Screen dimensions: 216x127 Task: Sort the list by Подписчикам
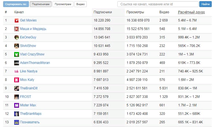click(41, 4)
